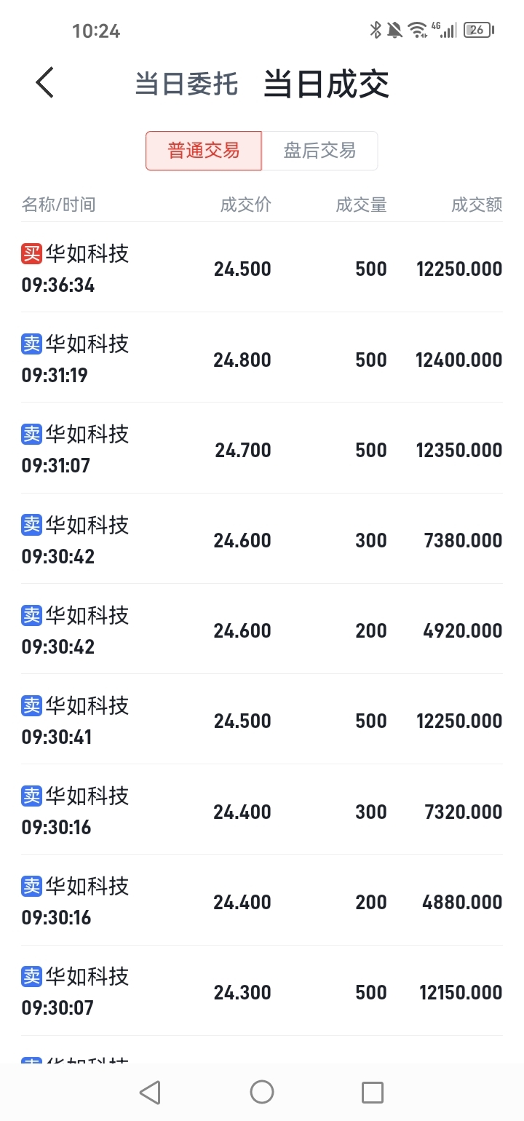This screenshot has height=1121, width=524.
Task: Select the 普通交易 toggle
Action: (204, 151)
